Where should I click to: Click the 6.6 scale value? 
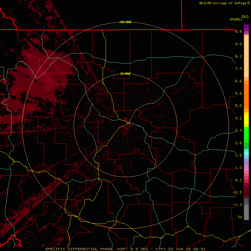click(238, 81)
